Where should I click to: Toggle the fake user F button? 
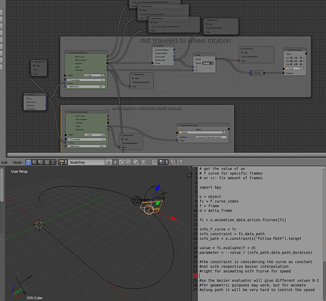(x=115, y=162)
